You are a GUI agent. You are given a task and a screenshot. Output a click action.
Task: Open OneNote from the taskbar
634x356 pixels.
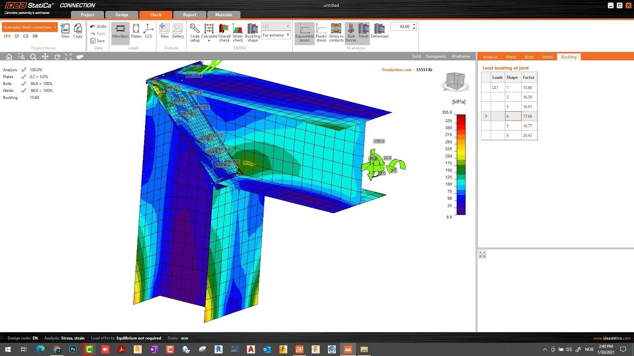point(154,349)
